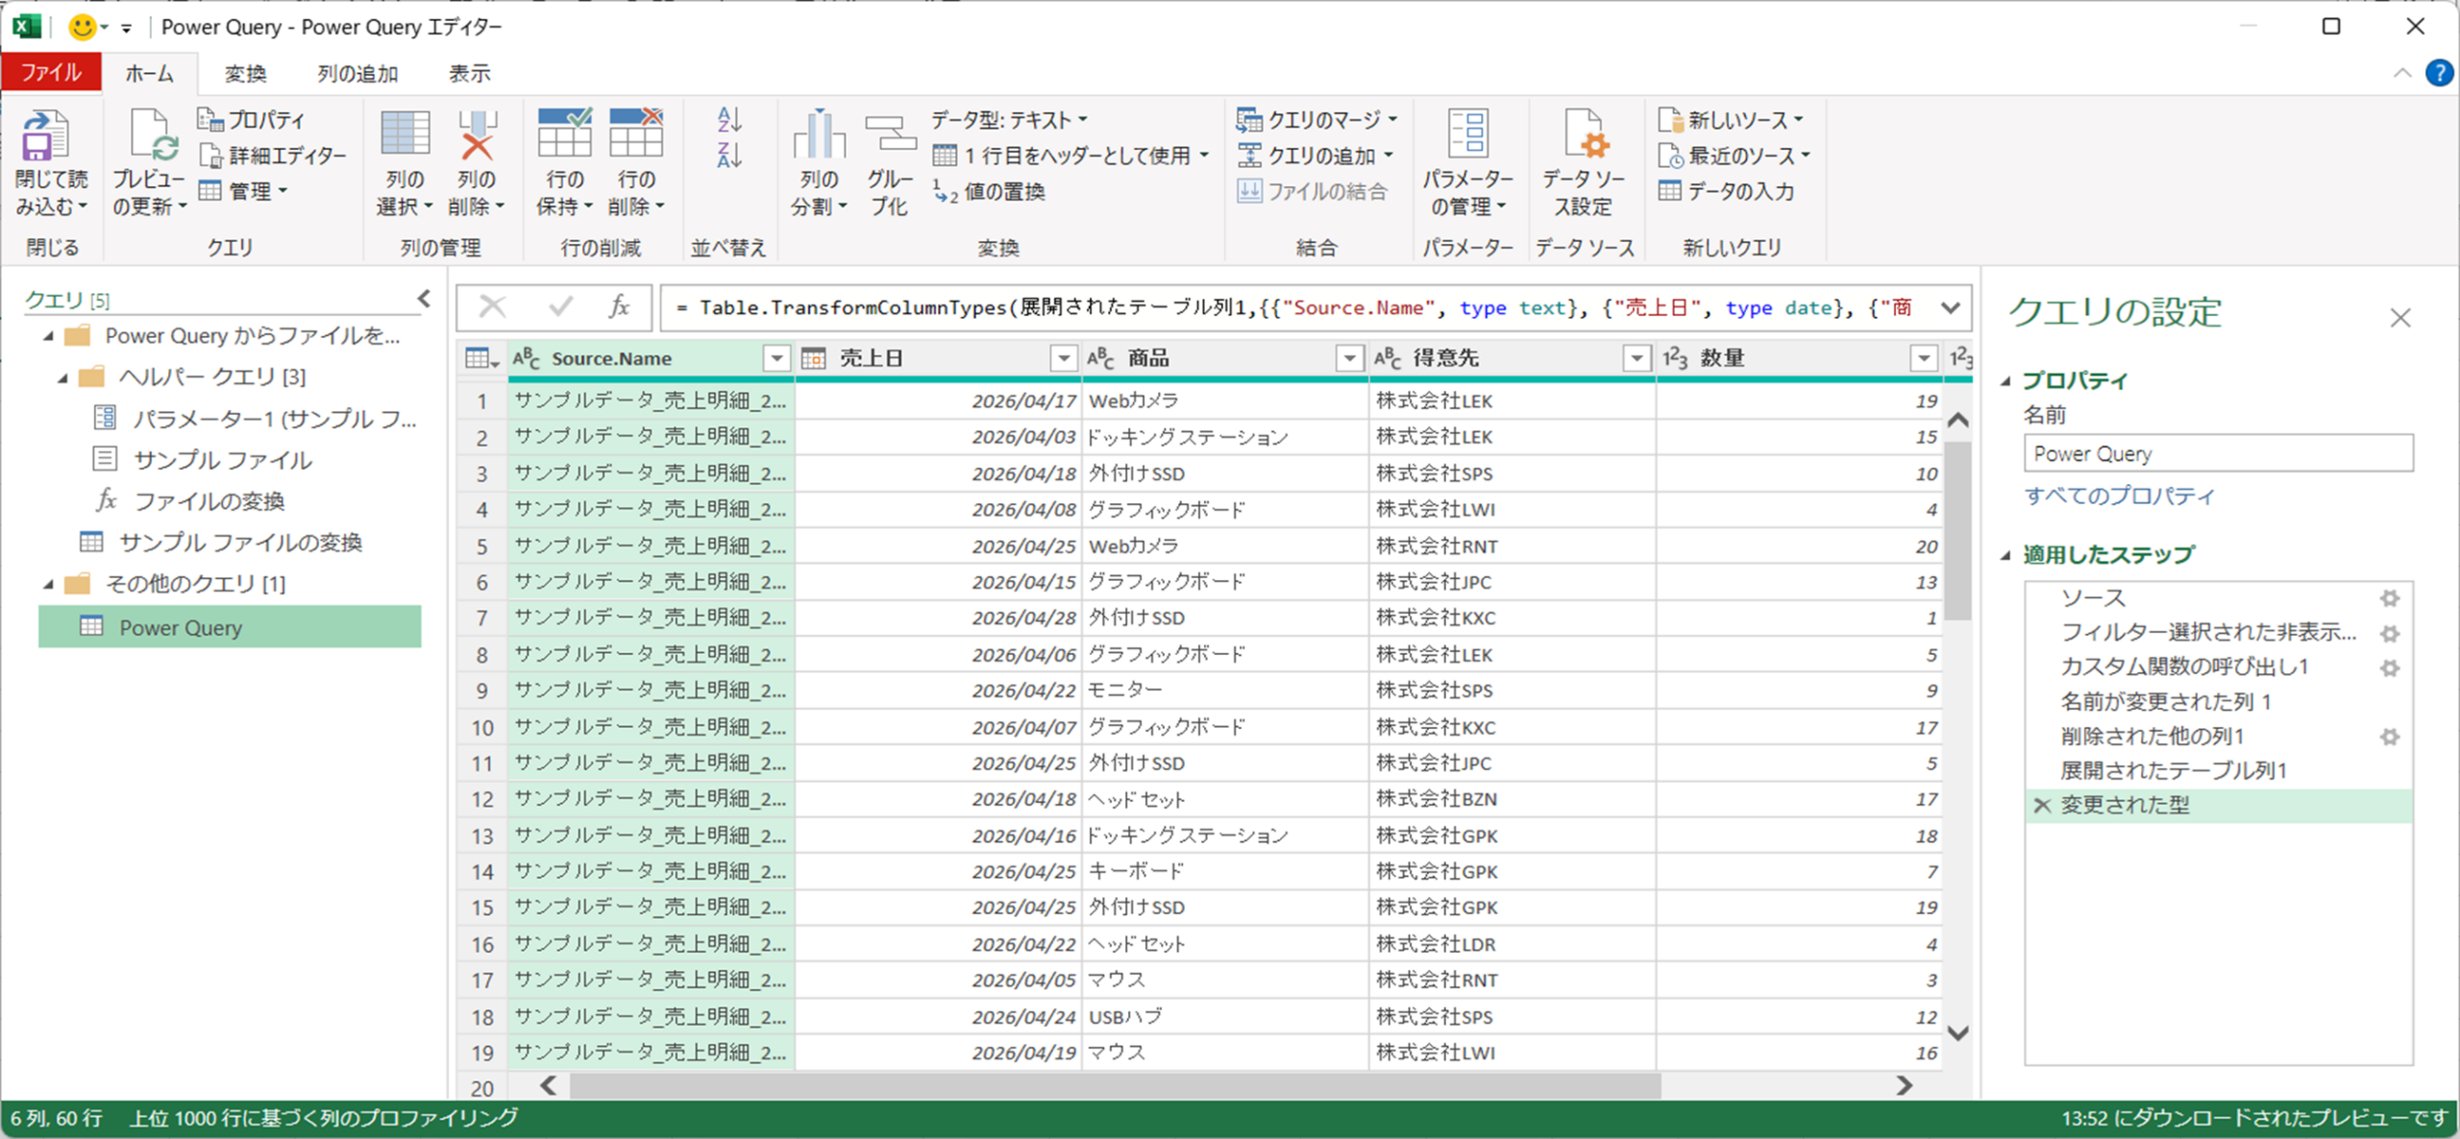Click the Refresh Preview (プレビューの更新) icon
2460x1139 pixels.
[x=150, y=136]
